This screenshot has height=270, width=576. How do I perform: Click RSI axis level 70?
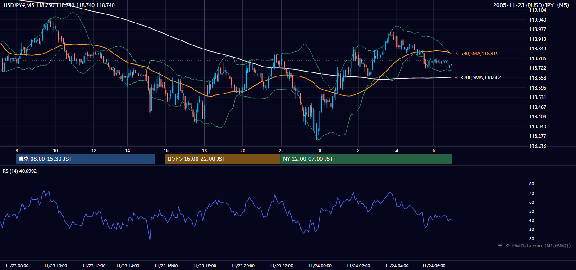coord(531,193)
